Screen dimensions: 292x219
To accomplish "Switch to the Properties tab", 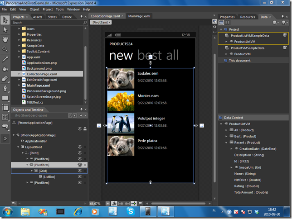I will click(227, 17).
